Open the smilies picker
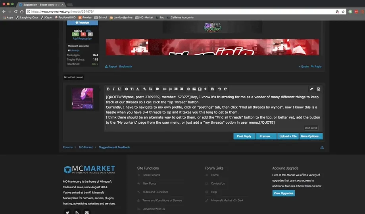Screen dimensions: 365x214 point(188,89)
